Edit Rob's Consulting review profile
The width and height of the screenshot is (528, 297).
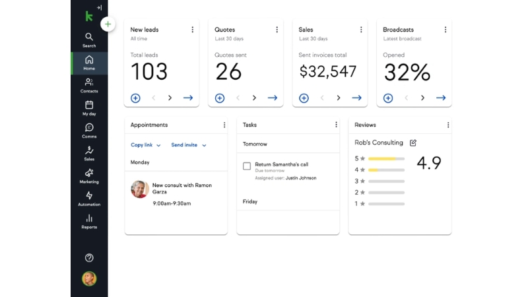(x=413, y=143)
